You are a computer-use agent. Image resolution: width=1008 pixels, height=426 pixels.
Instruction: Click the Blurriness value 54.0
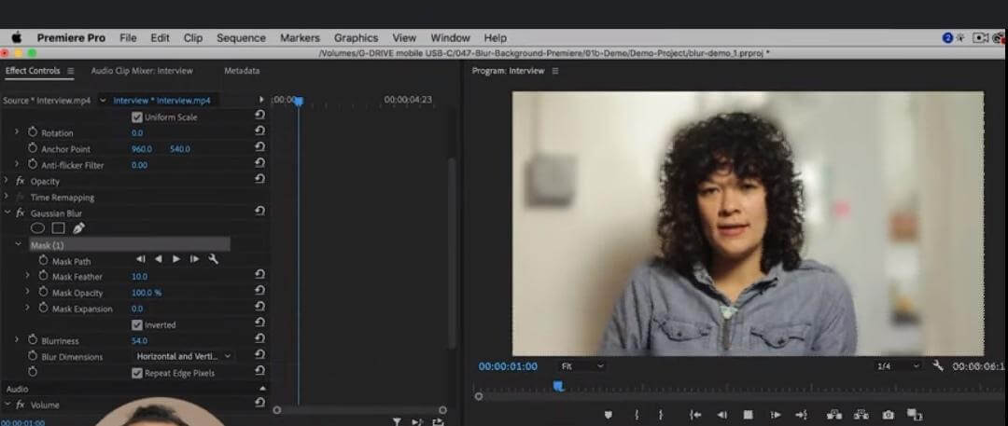pyautogui.click(x=139, y=340)
